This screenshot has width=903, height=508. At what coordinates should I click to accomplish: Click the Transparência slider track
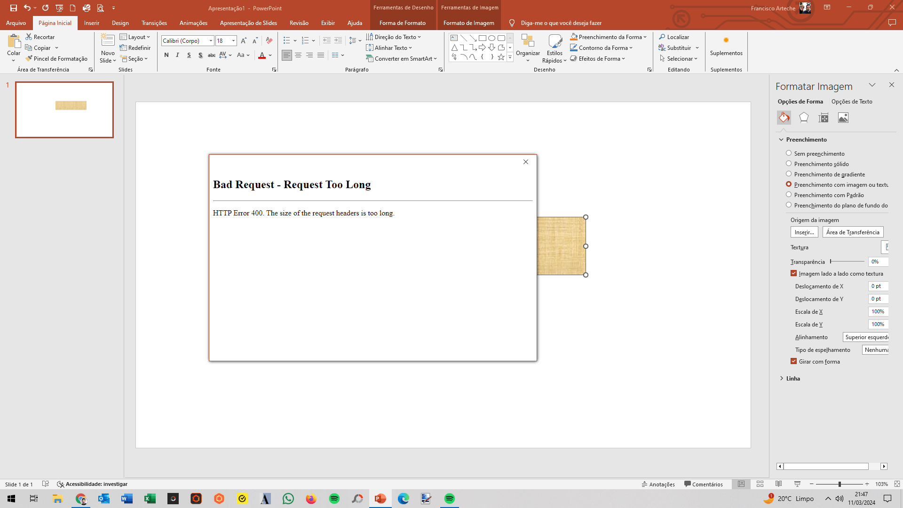(x=847, y=262)
